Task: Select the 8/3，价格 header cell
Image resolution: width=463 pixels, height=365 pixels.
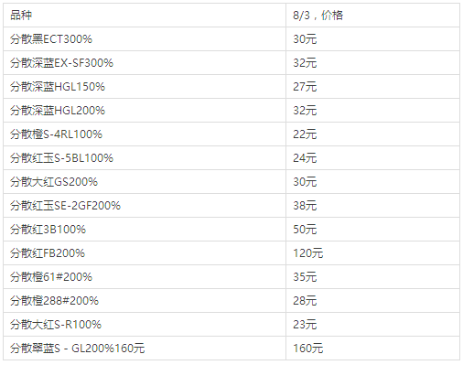Action: (x=372, y=15)
